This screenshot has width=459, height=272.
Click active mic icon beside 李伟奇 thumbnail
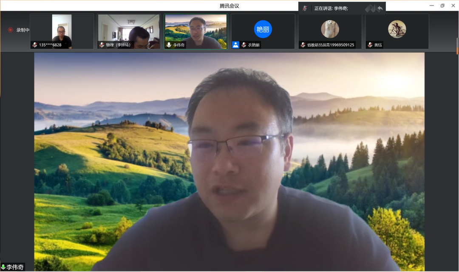169,45
